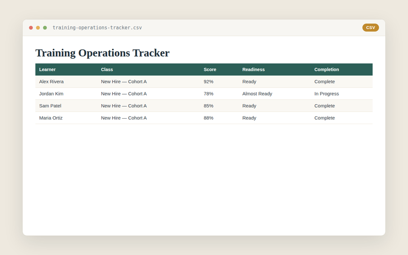Screen dimensions: 408x255
Task: Click the Almost Ready cell
Action: 275,94
